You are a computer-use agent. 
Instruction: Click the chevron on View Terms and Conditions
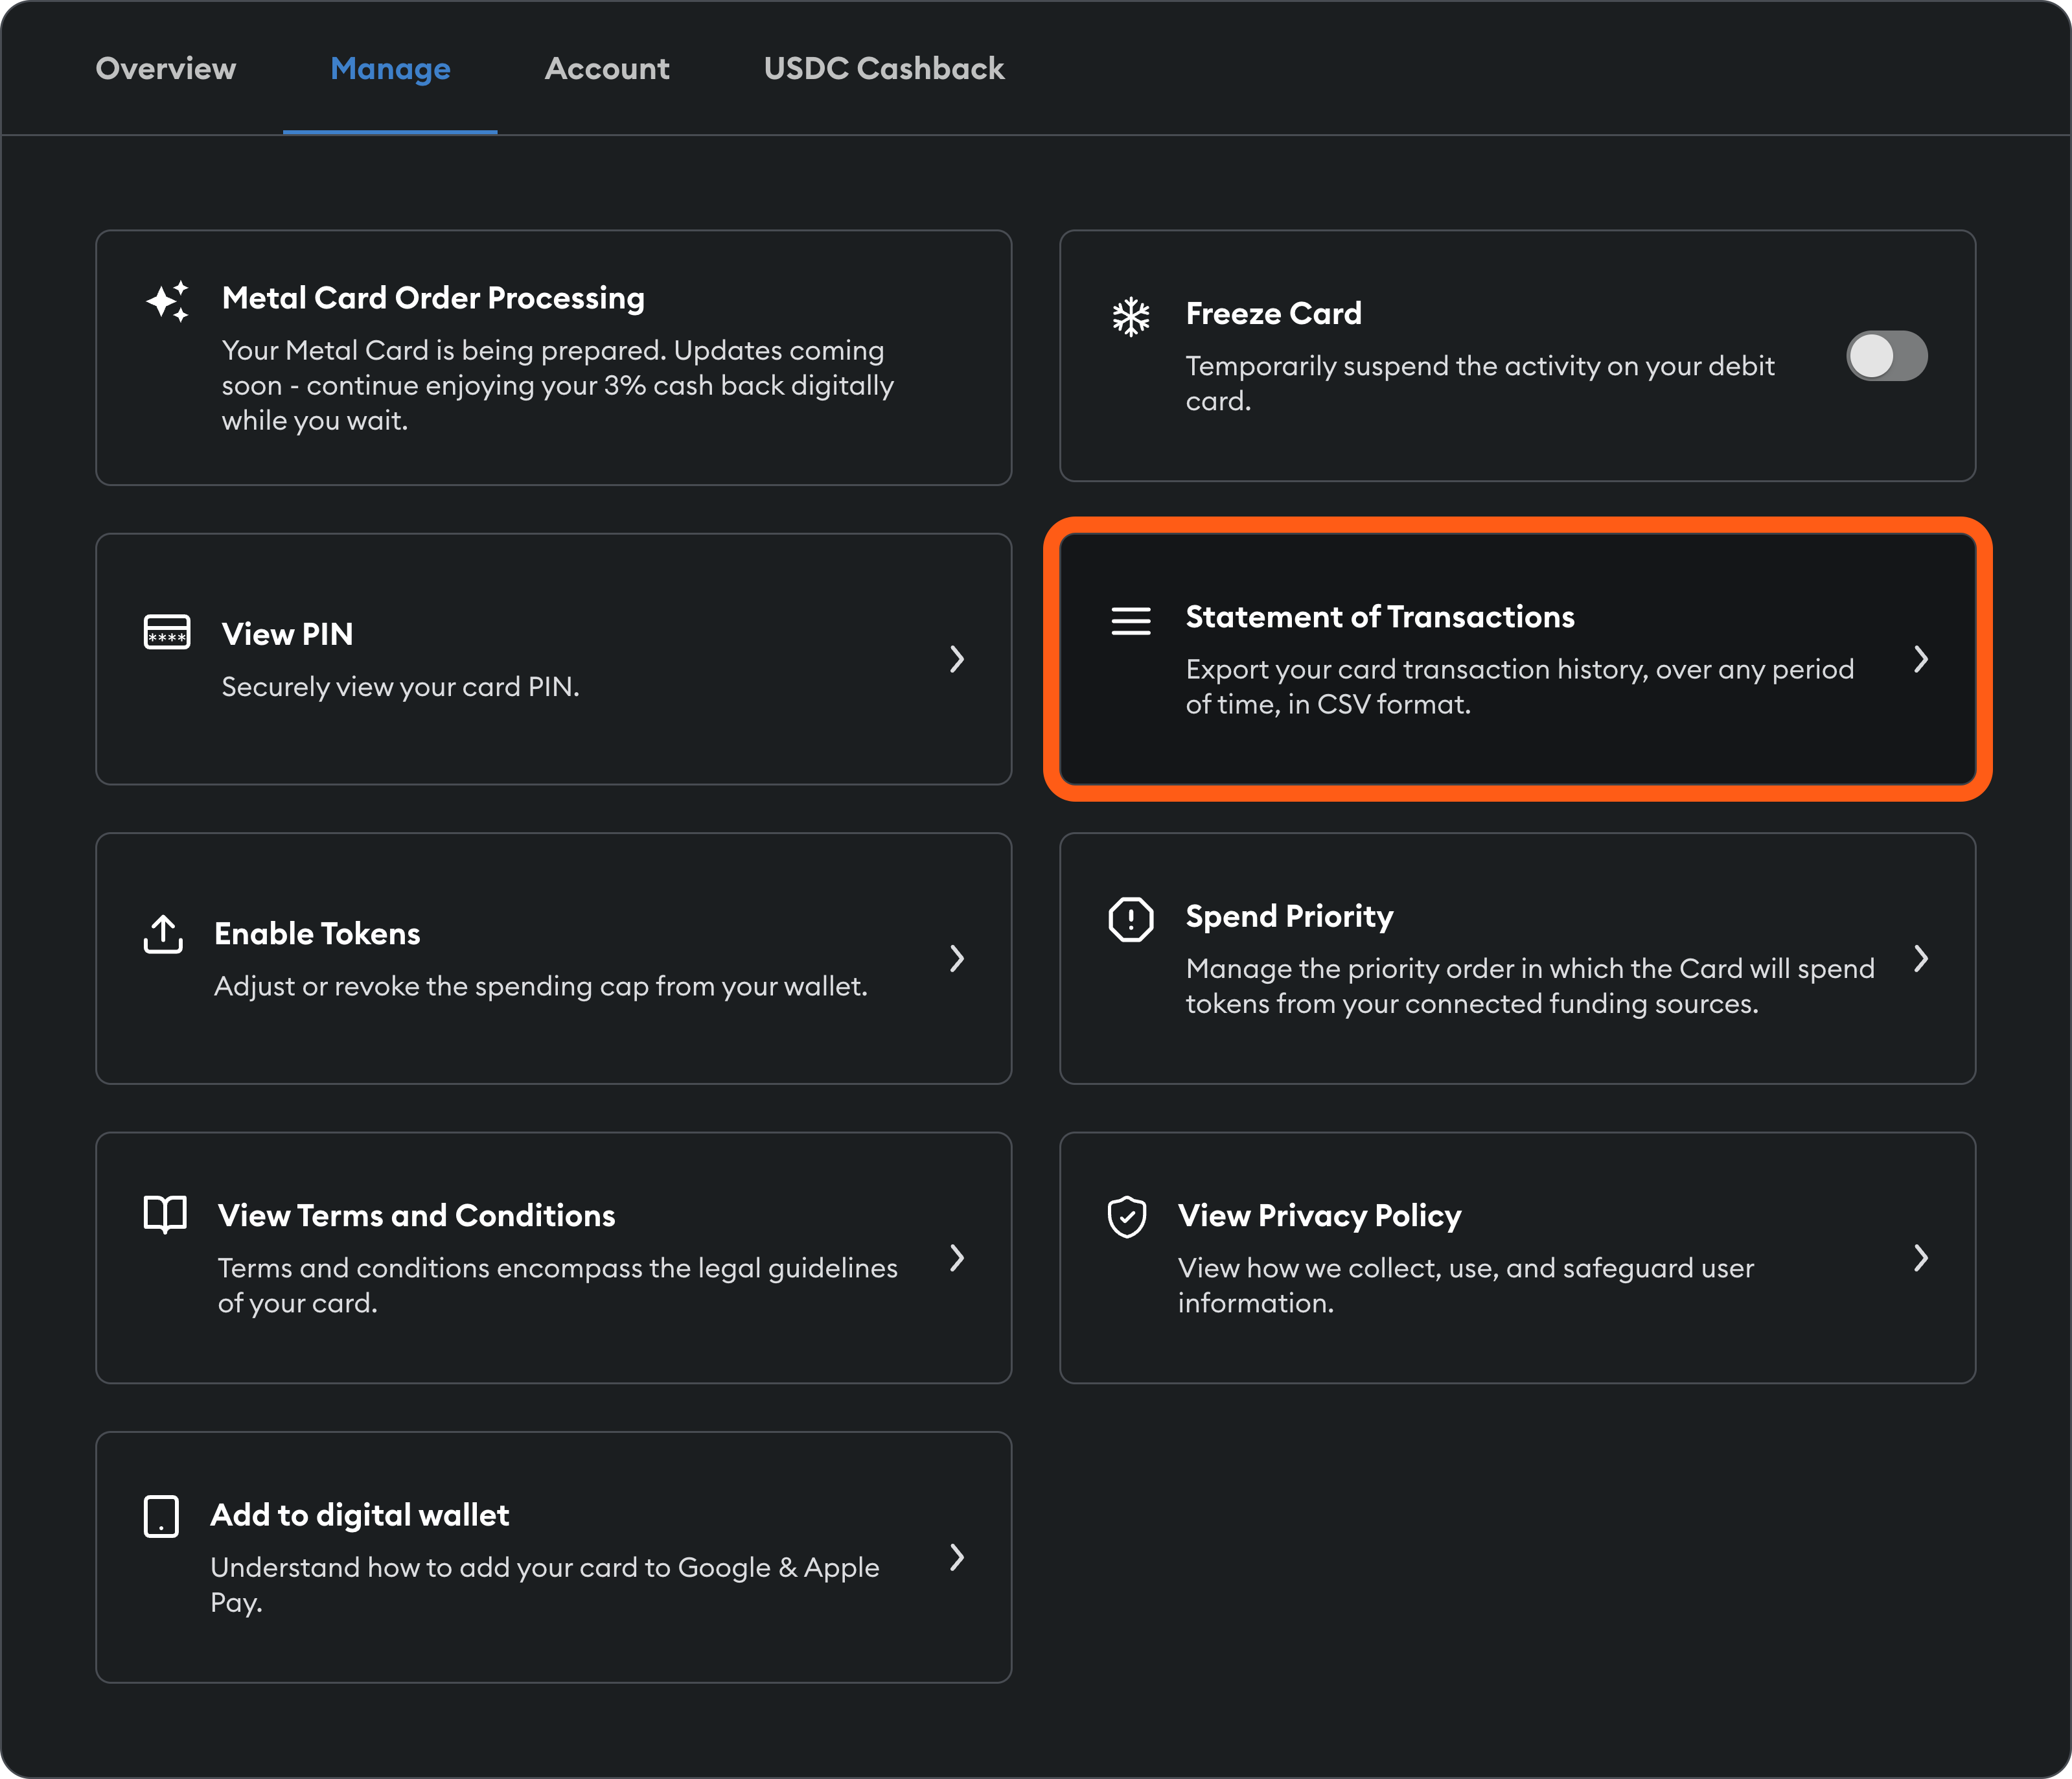pos(957,1258)
